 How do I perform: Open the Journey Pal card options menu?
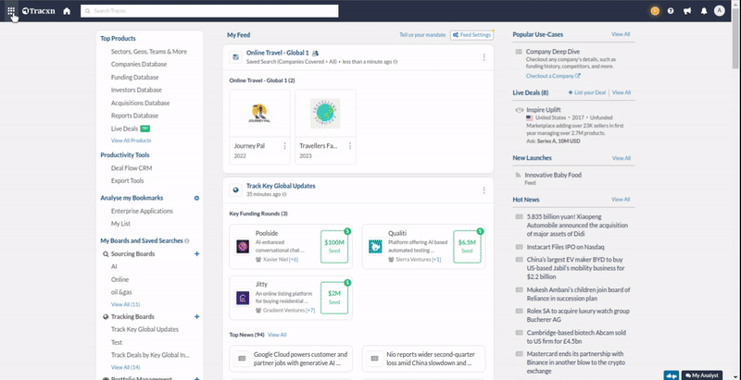284,146
